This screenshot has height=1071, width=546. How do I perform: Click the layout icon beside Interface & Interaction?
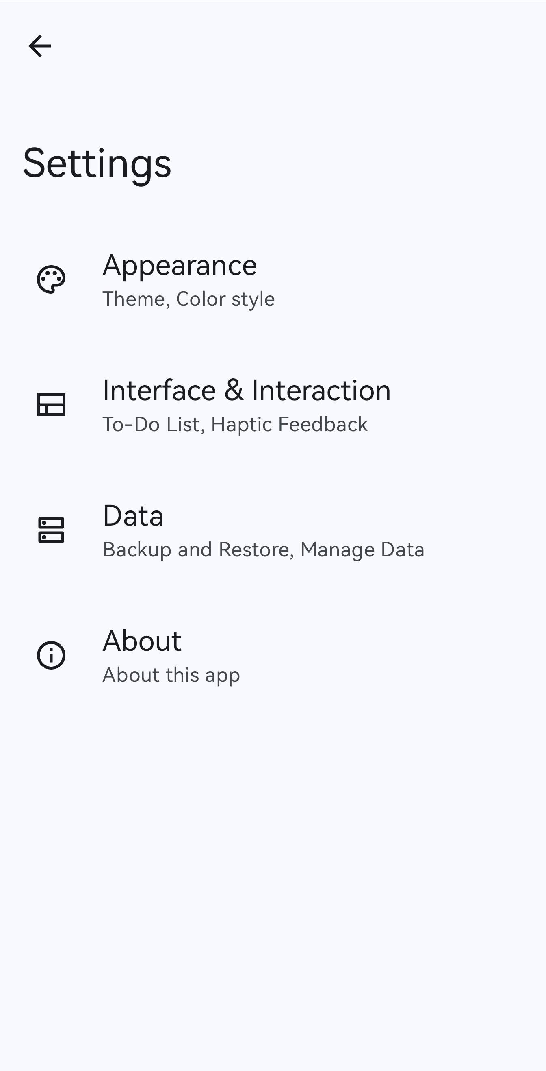pyautogui.click(x=51, y=405)
